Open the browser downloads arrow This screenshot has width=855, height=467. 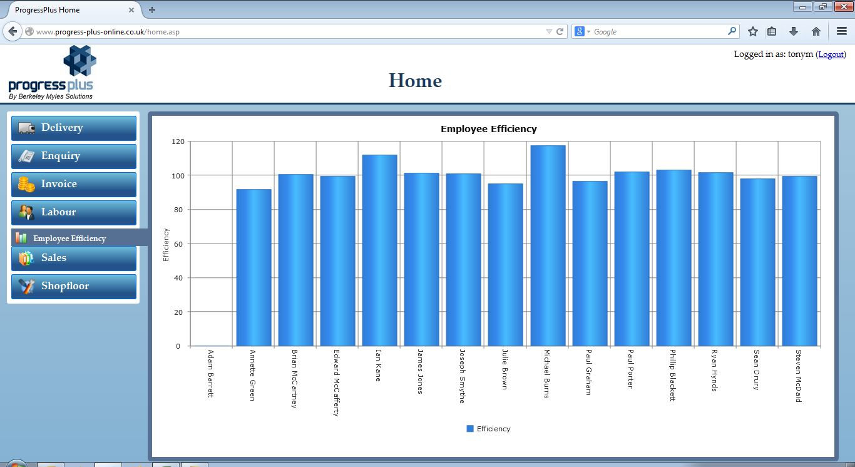(794, 31)
